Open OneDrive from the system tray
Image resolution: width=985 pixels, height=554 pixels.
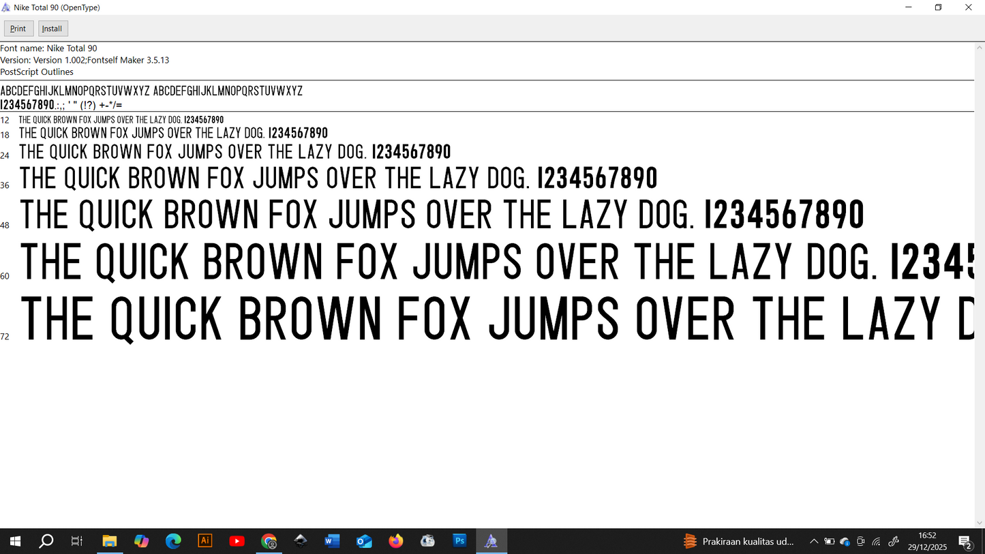(x=845, y=542)
